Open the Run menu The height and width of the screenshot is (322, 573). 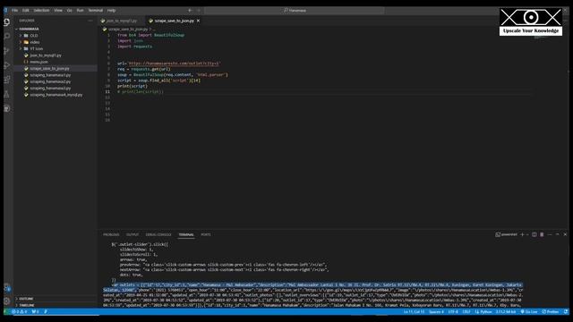click(80, 11)
